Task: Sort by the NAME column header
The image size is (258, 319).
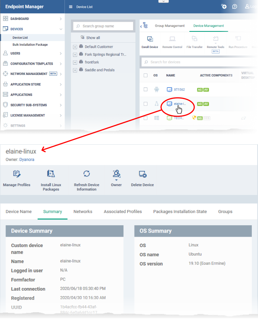Action: click(171, 75)
